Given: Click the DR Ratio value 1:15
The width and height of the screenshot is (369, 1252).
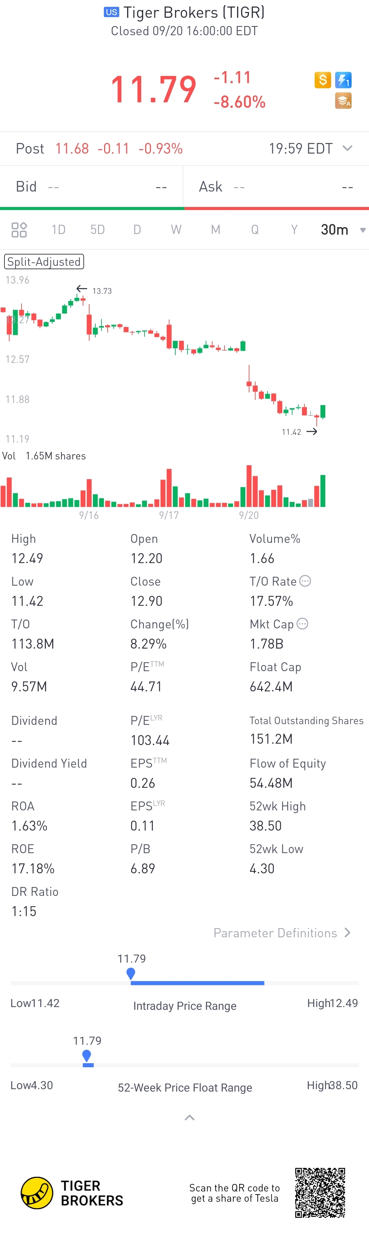Looking at the screenshot, I should coord(24,911).
